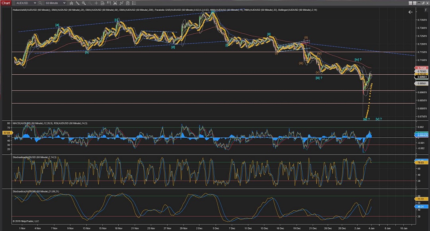This screenshot has width=430, height=231.
Task: Select the crosshair cursor plus icon
Action: (96, 3)
